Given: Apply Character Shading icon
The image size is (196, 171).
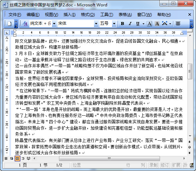Looking at the screenshot, I should [x=157, y=23].
